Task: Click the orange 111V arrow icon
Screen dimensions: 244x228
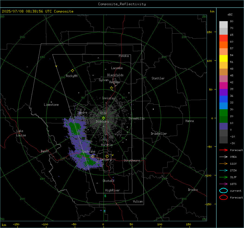Action: point(223,163)
